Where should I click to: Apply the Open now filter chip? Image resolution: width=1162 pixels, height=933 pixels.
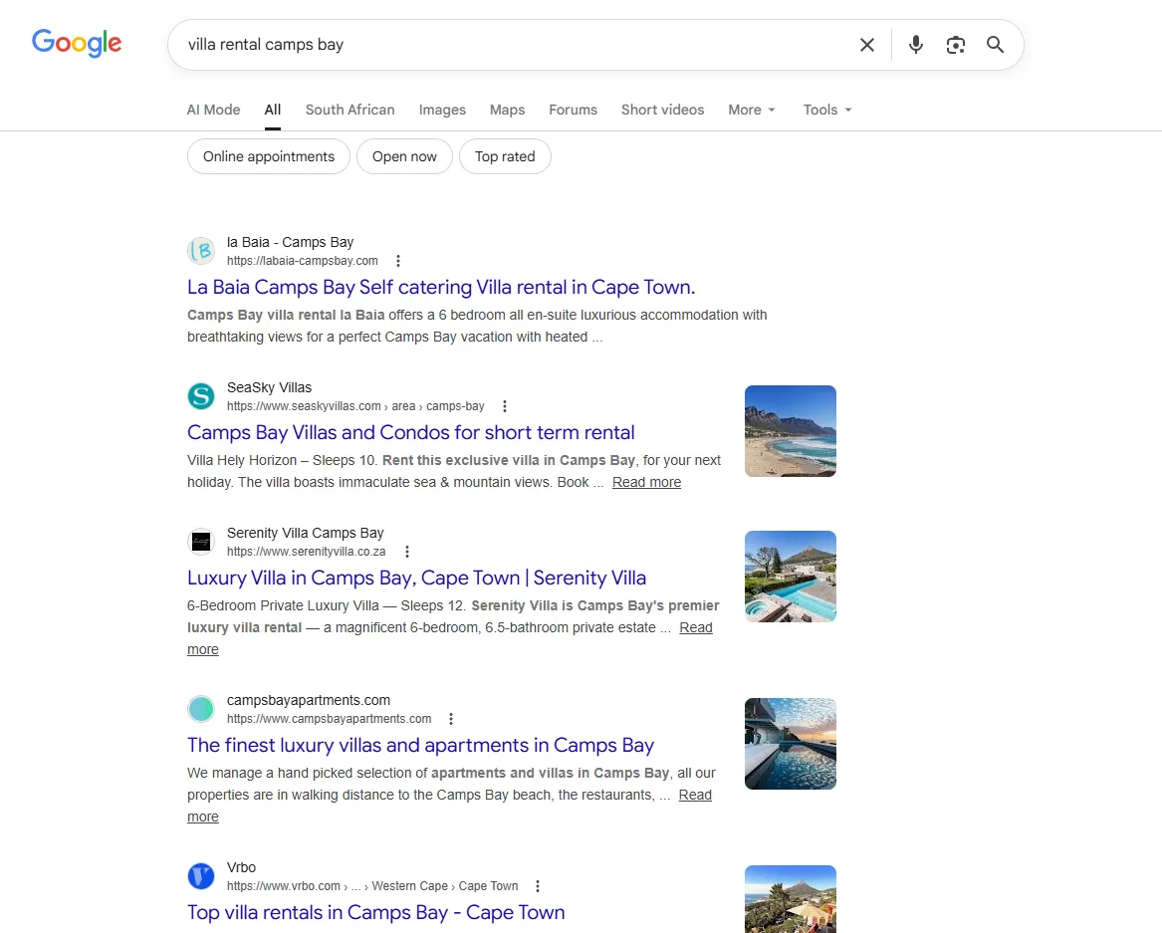tap(404, 156)
